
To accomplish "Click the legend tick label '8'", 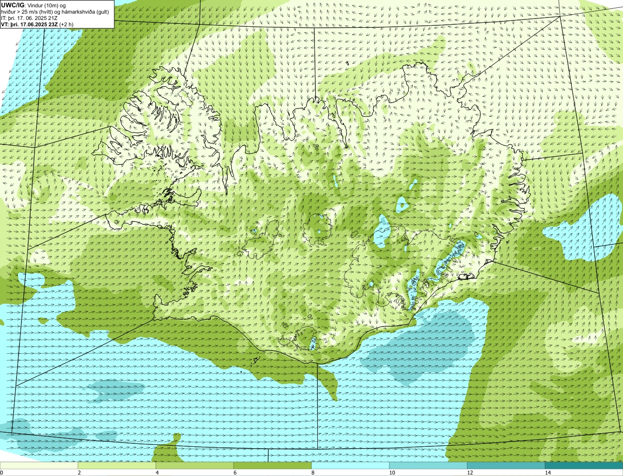I will click(x=312, y=473).
